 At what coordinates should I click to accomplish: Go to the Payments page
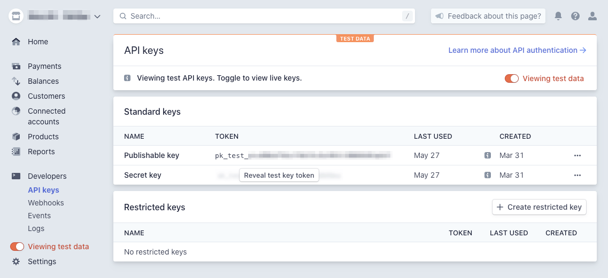point(44,66)
